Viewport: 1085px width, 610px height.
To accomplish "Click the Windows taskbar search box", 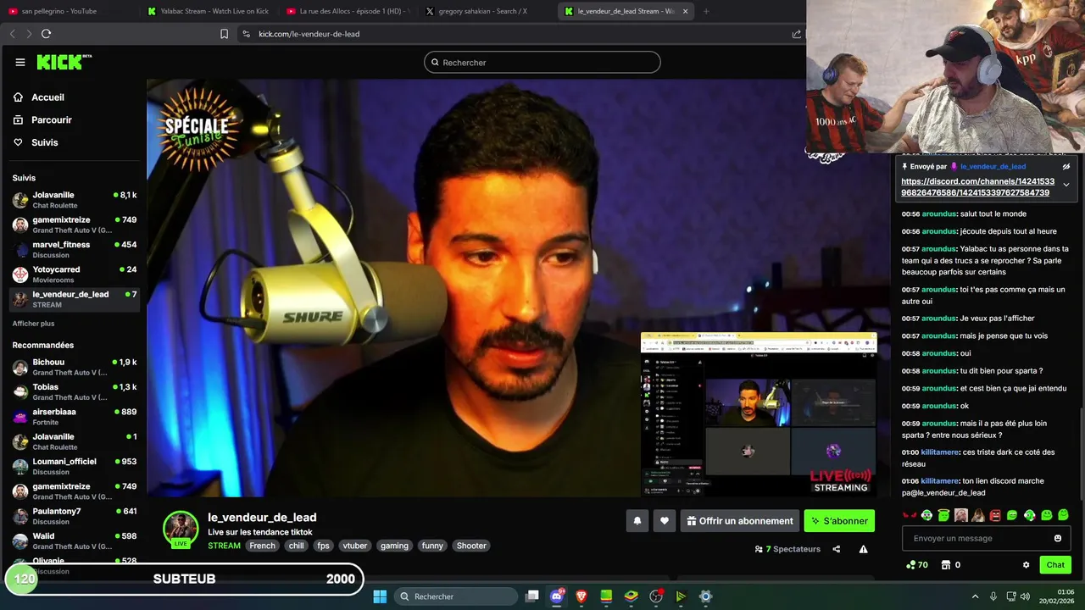I will click(456, 596).
